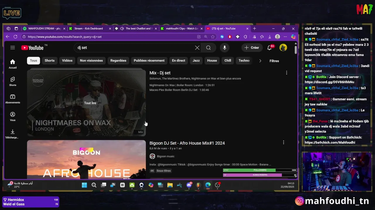Select the Publiées récemment chip
The image size is (375, 210).
point(149,60)
